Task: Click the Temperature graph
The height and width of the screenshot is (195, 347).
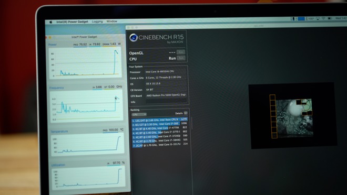Action: [87, 145]
